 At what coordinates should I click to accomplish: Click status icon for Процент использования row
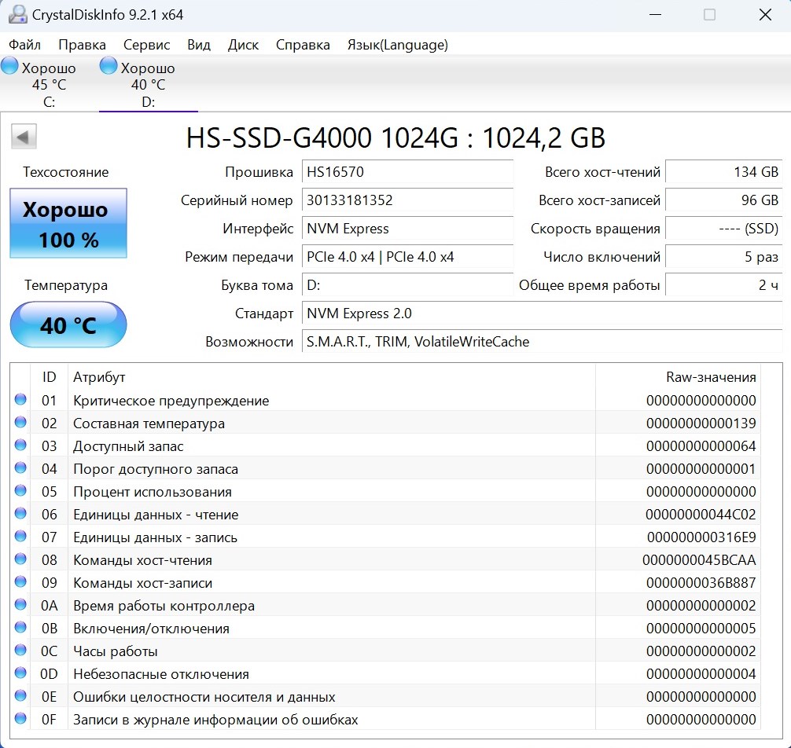pyautogui.click(x=20, y=492)
